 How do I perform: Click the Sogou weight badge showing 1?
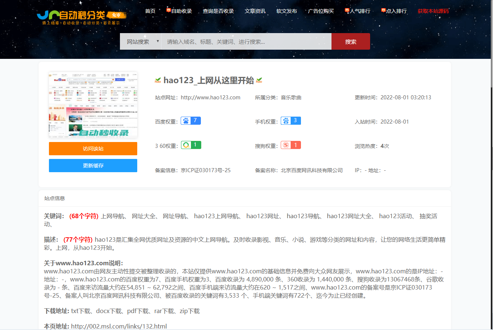pos(291,145)
